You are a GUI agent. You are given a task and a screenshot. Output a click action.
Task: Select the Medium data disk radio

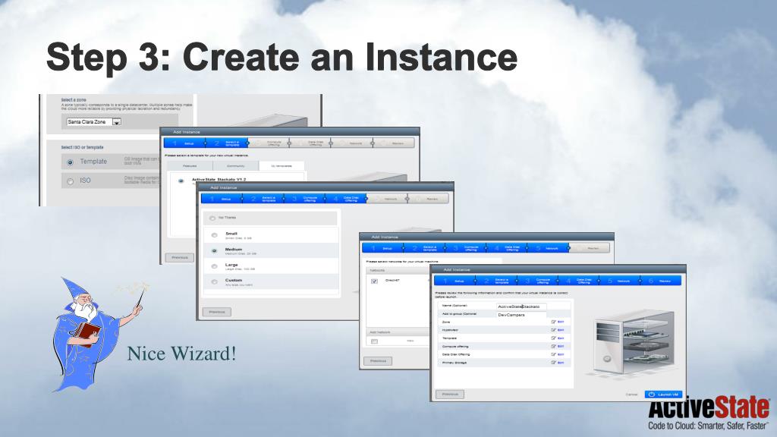coord(214,251)
